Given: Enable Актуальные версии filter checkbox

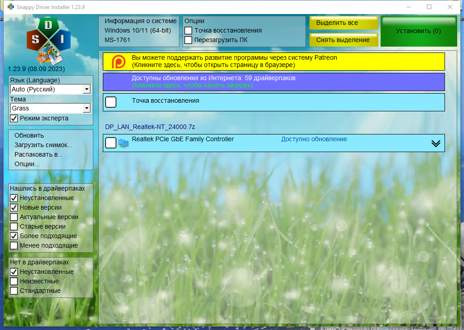Looking at the screenshot, I should pos(14,217).
